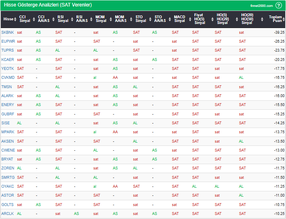Select KCAER total score -20.25
Viewport: 286px width, 219px height.
coord(279,60)
